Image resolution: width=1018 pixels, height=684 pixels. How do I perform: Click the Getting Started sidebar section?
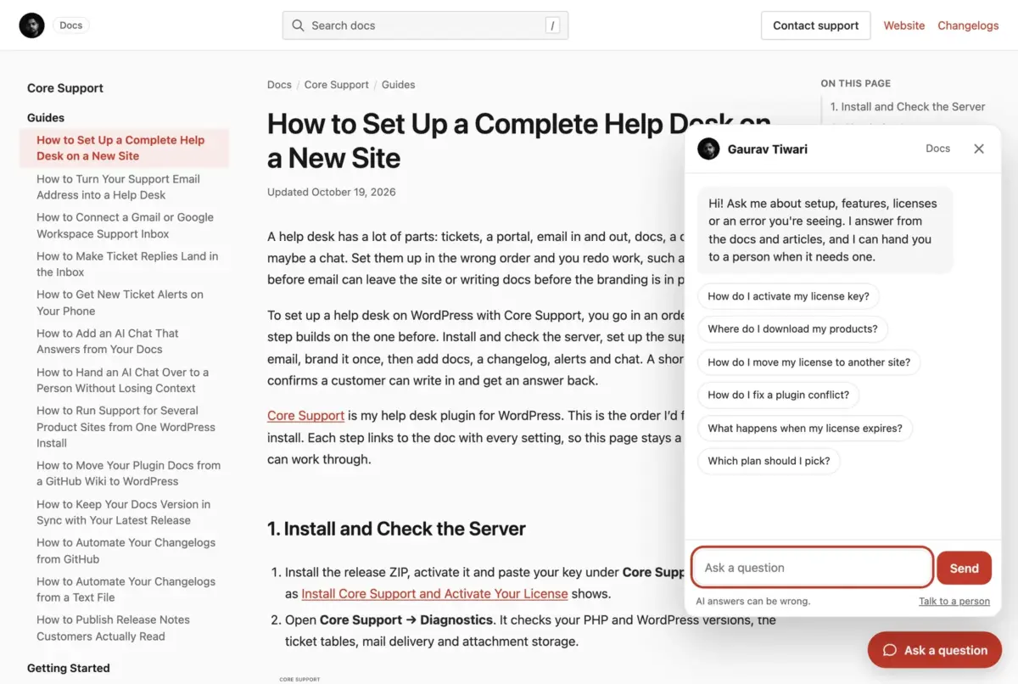[69, 668]
